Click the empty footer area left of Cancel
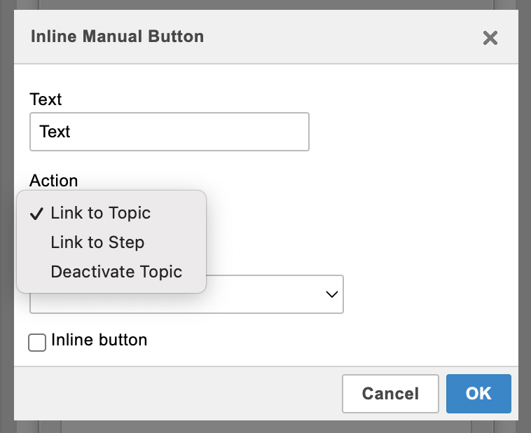 click(175, 393)
